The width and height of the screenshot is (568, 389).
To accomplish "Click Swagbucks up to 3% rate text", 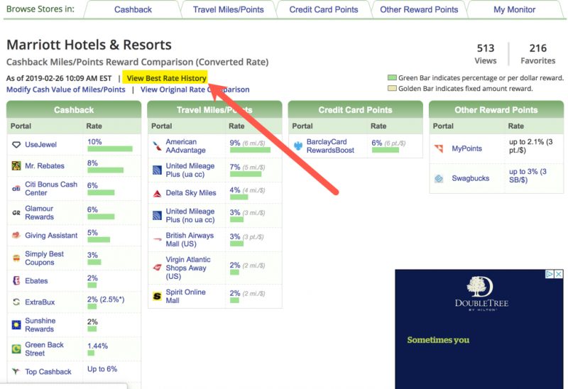I will pyautogui.click(x=528, y=175).
